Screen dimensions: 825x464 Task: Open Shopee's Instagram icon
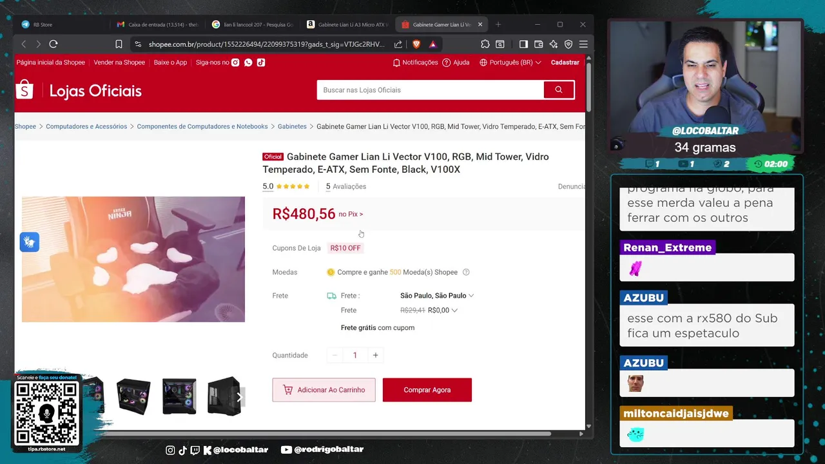235,63
